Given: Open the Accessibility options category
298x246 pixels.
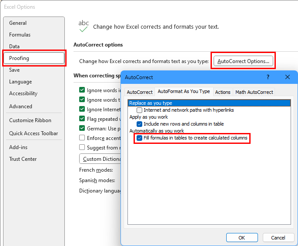Looking at the screenshot, I should click(x=34, y=93).
